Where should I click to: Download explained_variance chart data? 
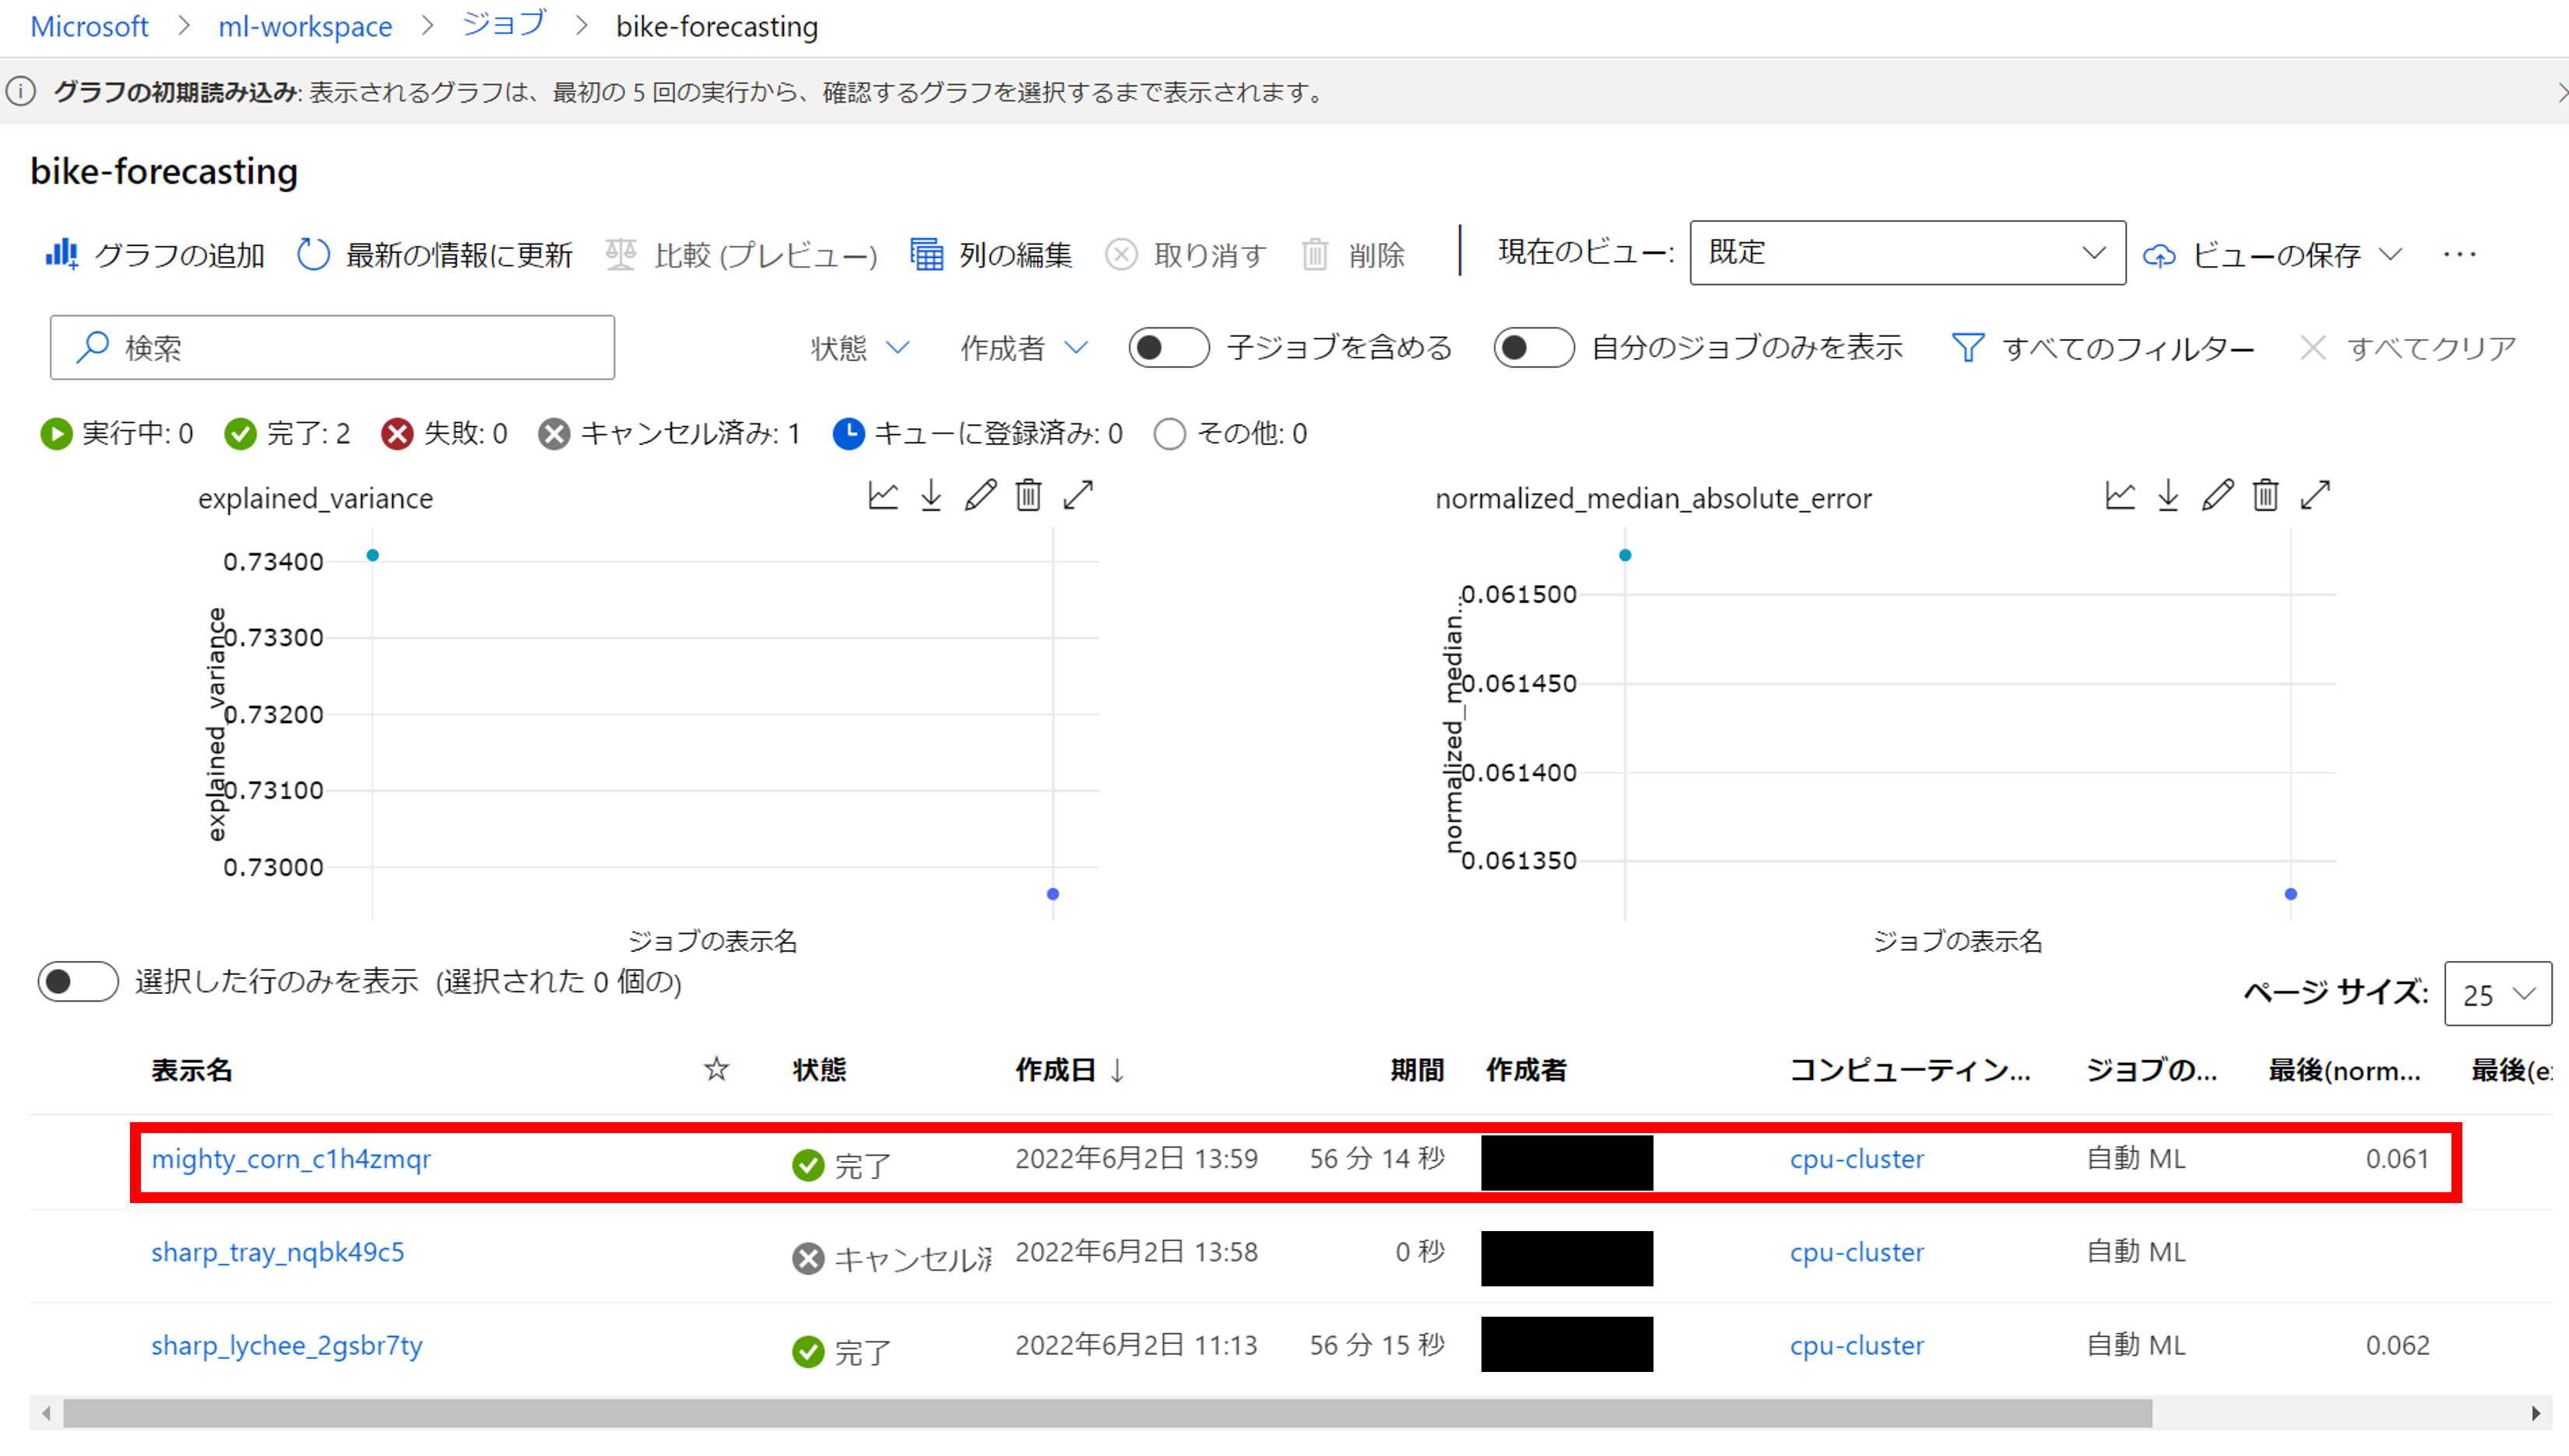930,494
